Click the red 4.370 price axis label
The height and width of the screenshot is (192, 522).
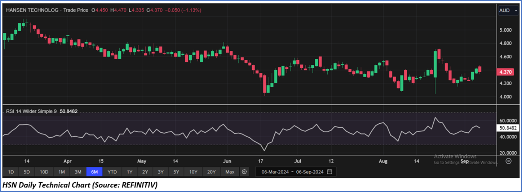tap(506, 72)
